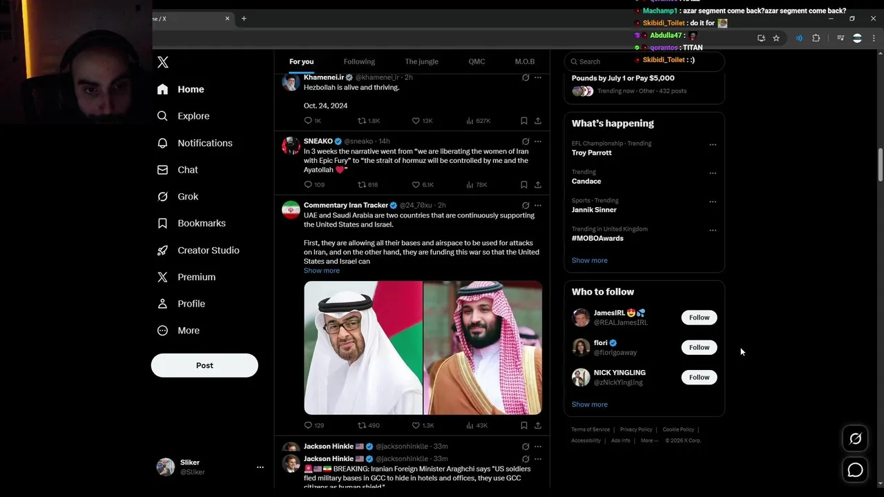Like the Commentary Iran Tracker post
Image resolution: width=884 pixels, height=497 pixels.
(x=416, y=425)
